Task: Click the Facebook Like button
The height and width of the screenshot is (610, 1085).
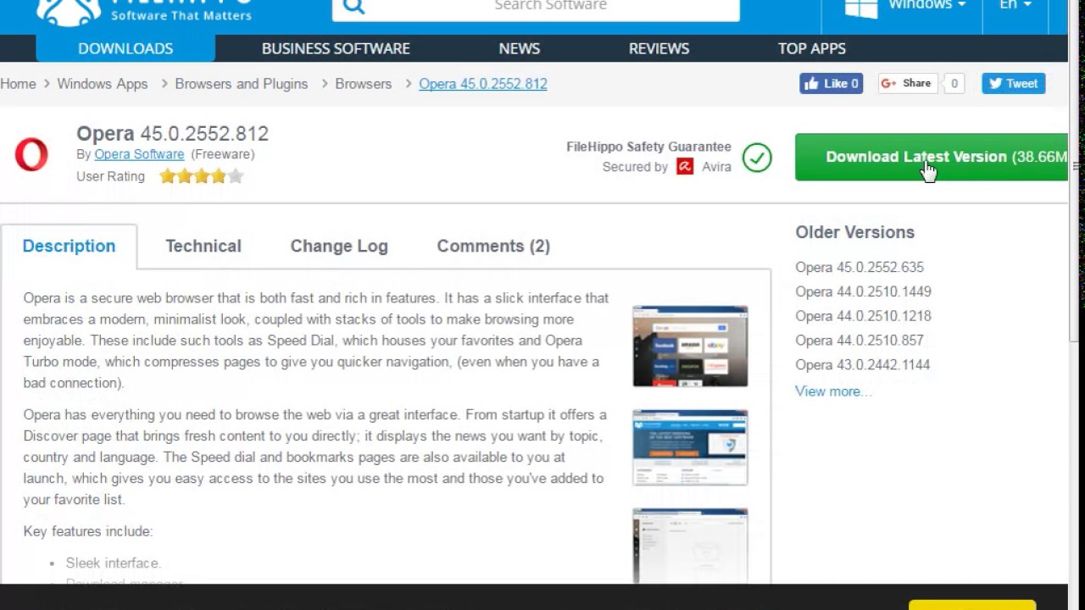Action: coord(831,83)
